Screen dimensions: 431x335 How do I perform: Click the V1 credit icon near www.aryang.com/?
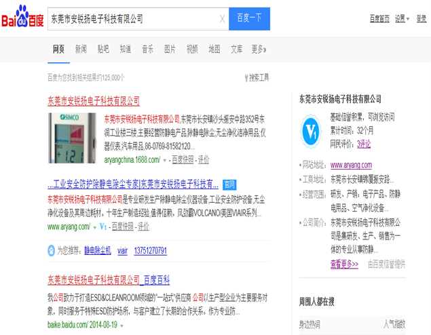click(102, 226)
